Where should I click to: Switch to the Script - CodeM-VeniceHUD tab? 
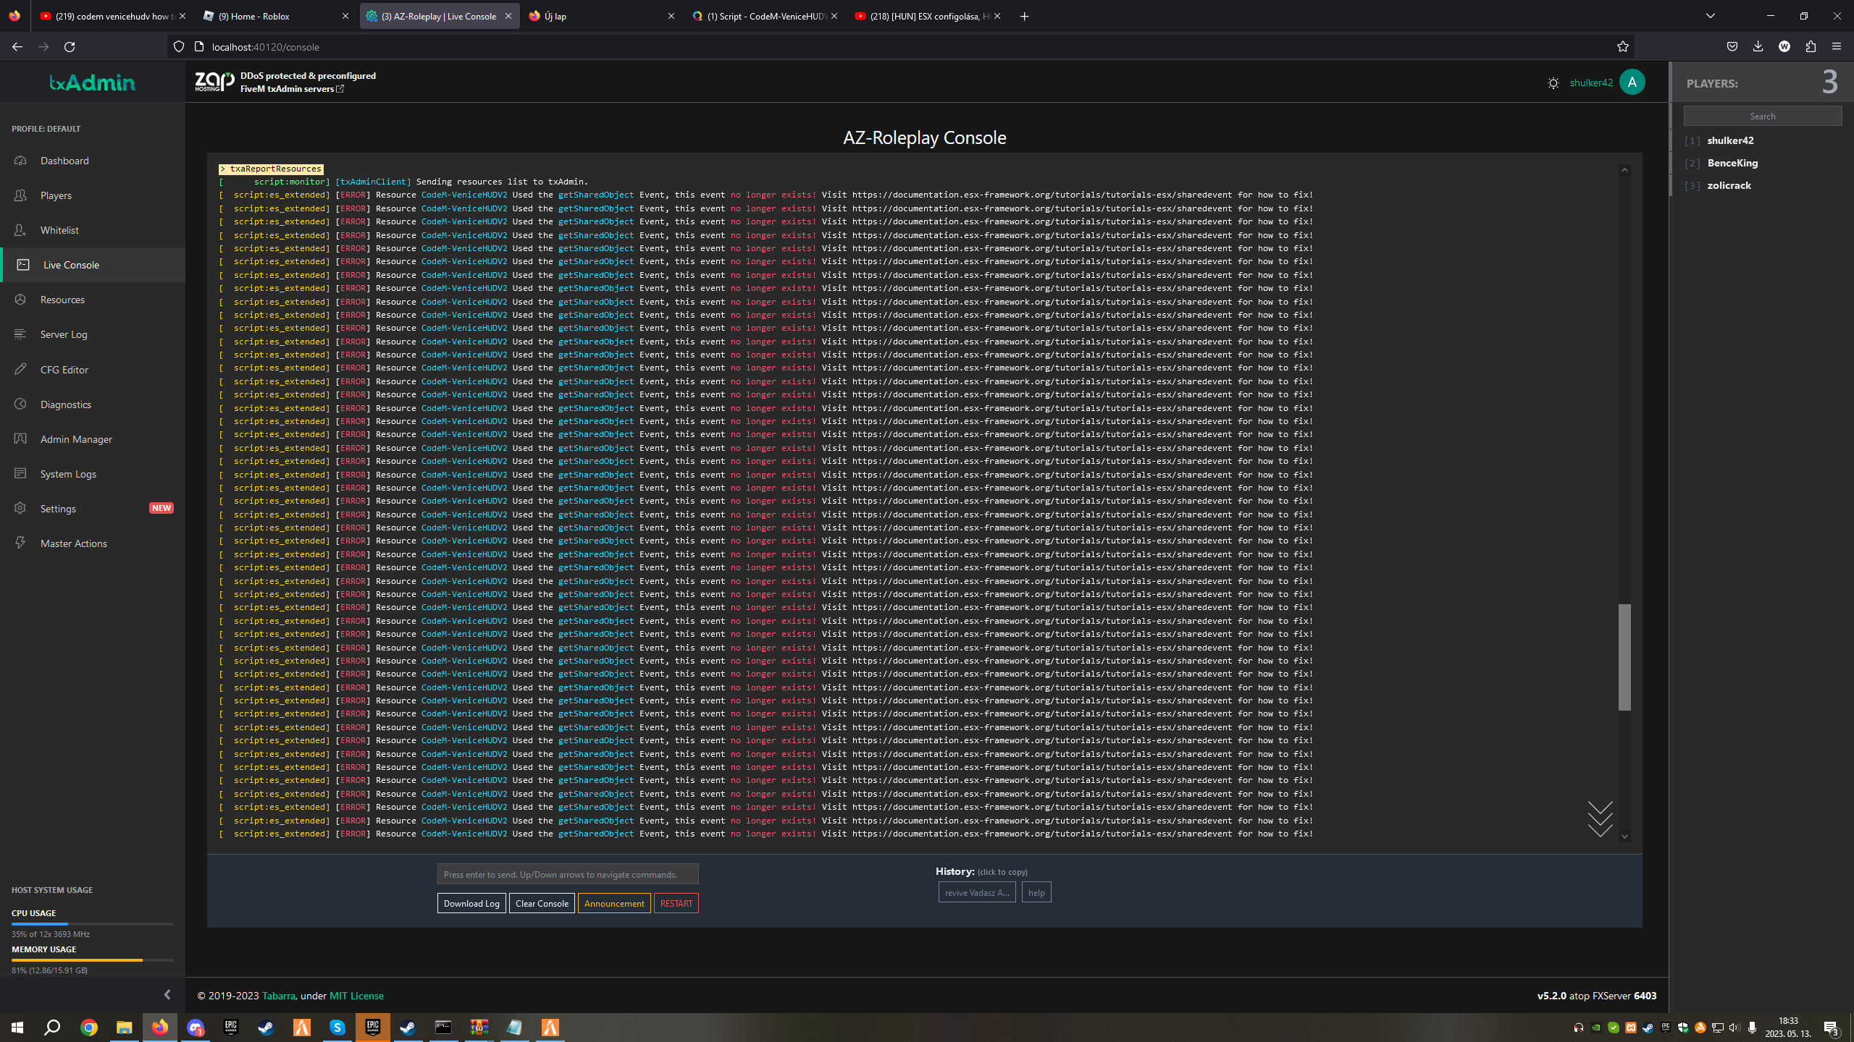(764, 16)
